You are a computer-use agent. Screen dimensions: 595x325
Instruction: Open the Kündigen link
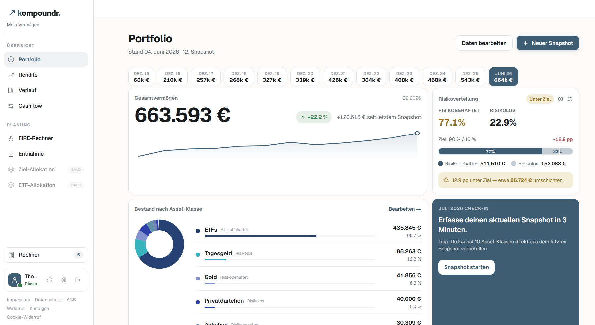pyautogui.click(x=39, y=308)
